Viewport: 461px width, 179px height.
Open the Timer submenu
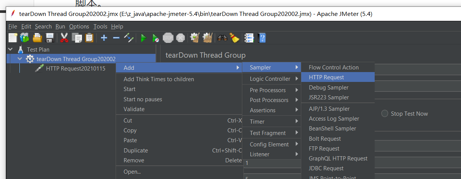point(271,121)
